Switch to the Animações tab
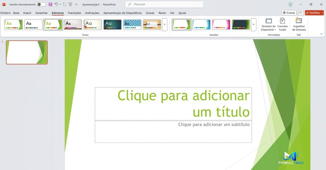 pos(92,13)
